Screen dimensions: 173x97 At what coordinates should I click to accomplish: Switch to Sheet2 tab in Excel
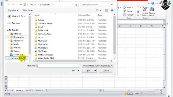pos(29,91)
